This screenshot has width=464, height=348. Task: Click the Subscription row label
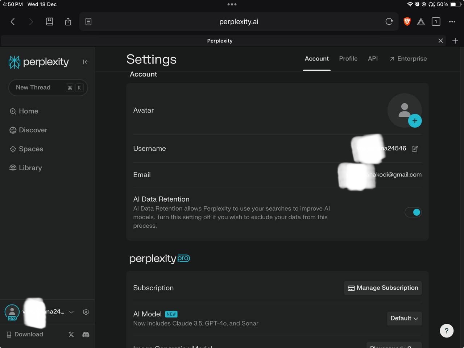tap(153, 288)
